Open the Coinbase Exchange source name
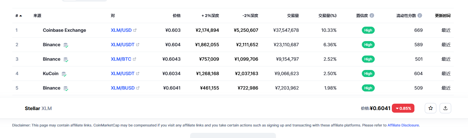 click(x=65, y=30)
